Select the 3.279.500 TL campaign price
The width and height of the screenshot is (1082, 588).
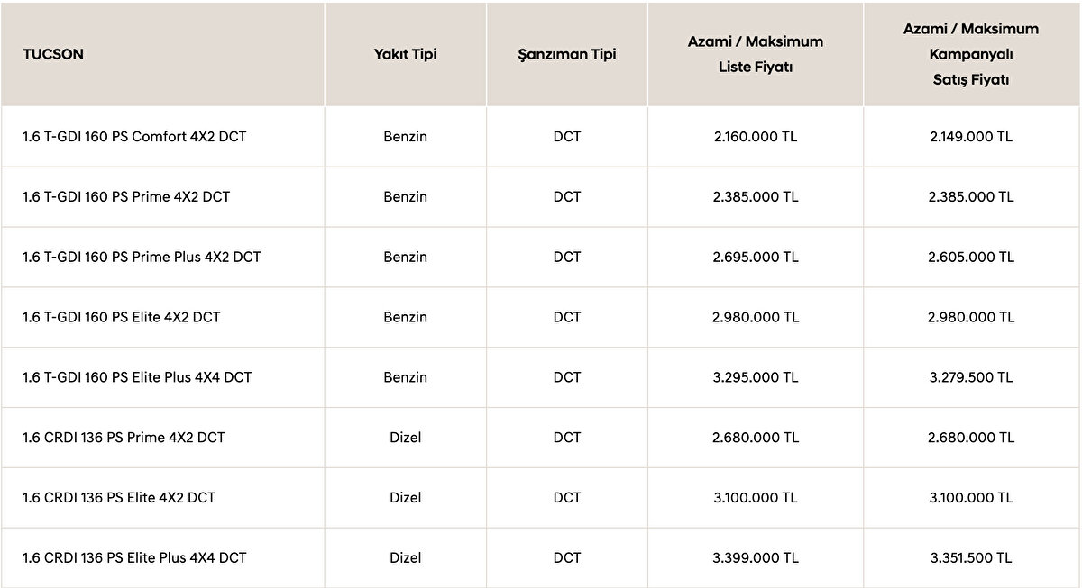pyautogui.click(x=971, y=377)
